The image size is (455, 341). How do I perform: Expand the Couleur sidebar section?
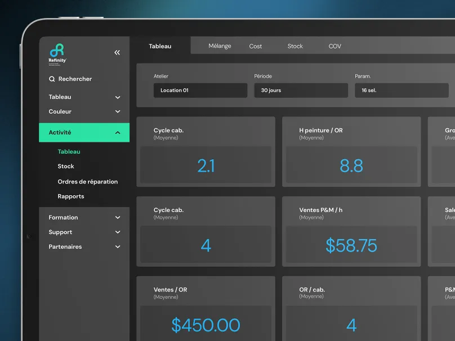[118, 112]
